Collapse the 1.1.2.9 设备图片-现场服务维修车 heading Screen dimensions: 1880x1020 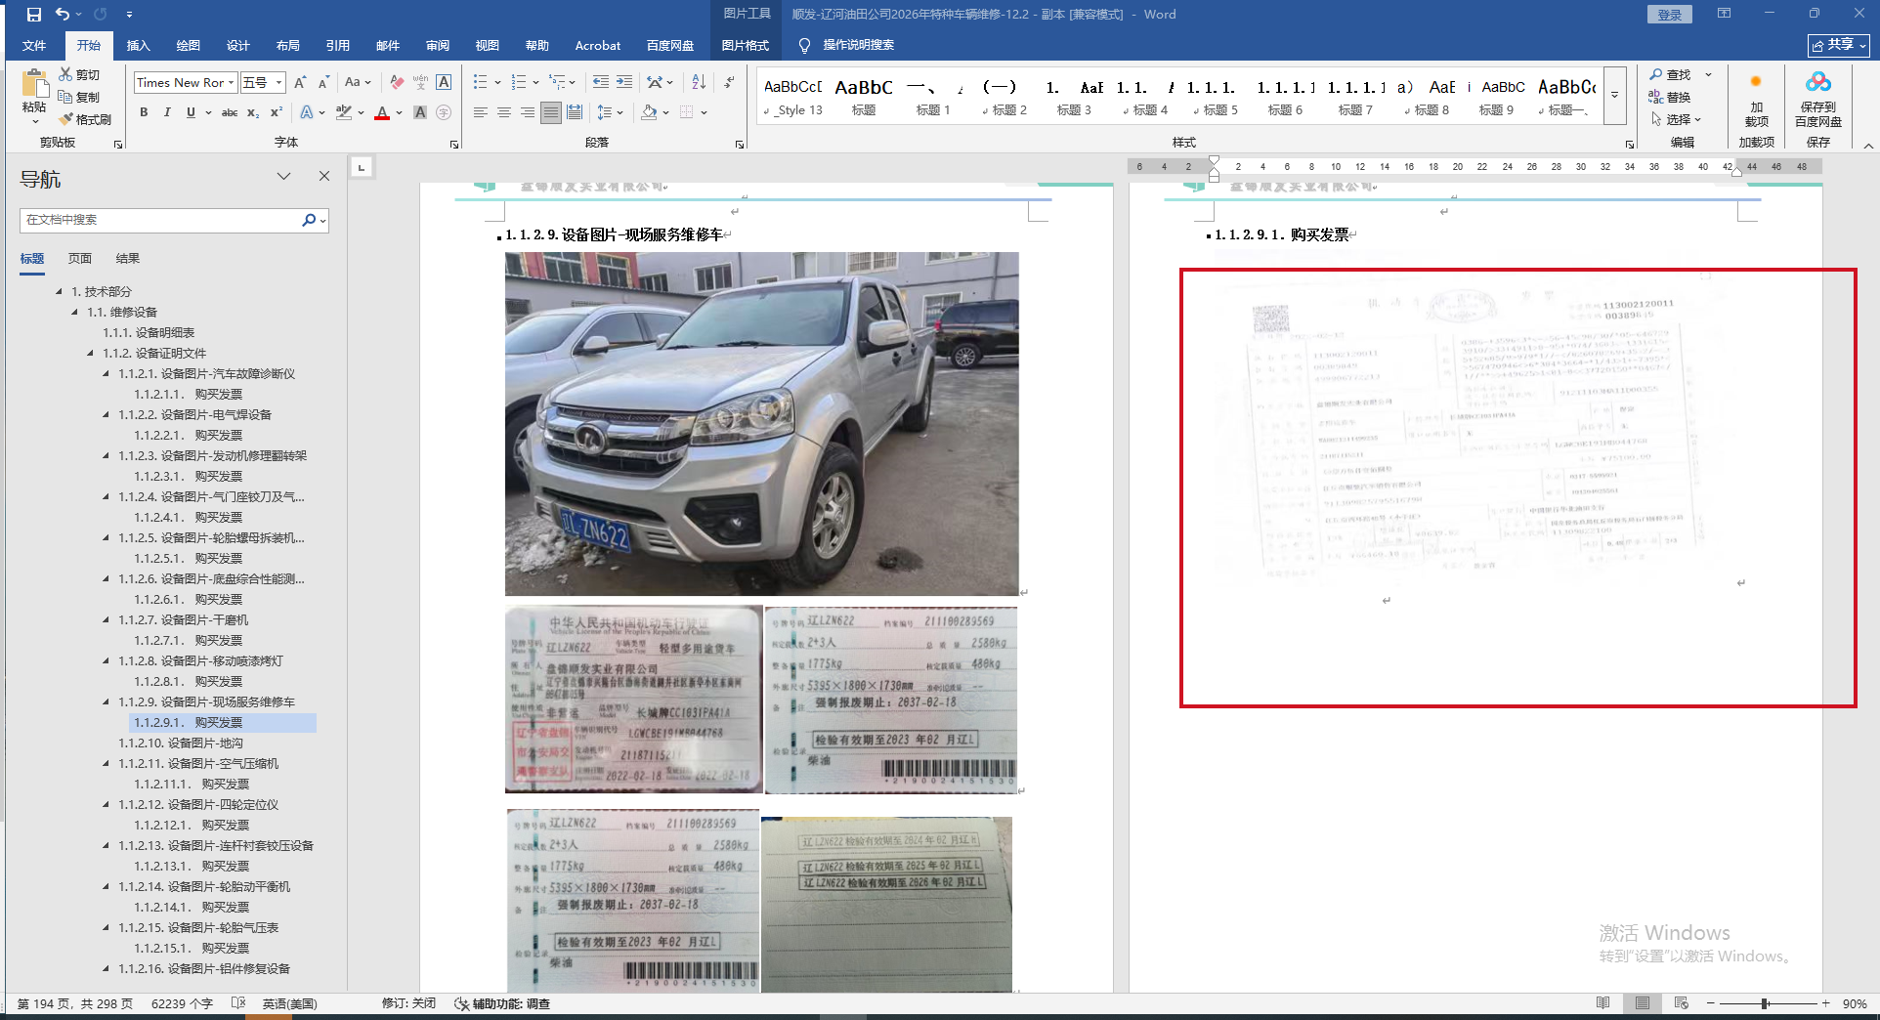tap(107, 701)
